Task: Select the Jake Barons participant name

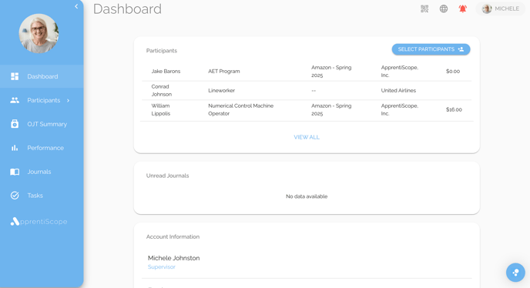Action: [x=166, y=72]
